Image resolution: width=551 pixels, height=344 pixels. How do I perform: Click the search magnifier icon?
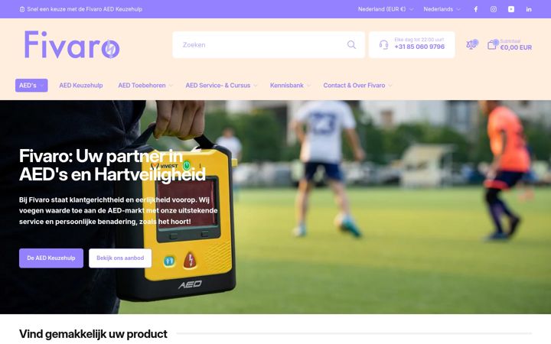pyautogui.click(x=351, y=44)
